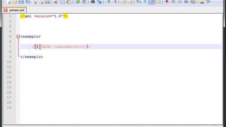The width and height of the screenshot is (226, 127).
Task: Stop macro recording with the square icon
Action: [x=173, y=1]
